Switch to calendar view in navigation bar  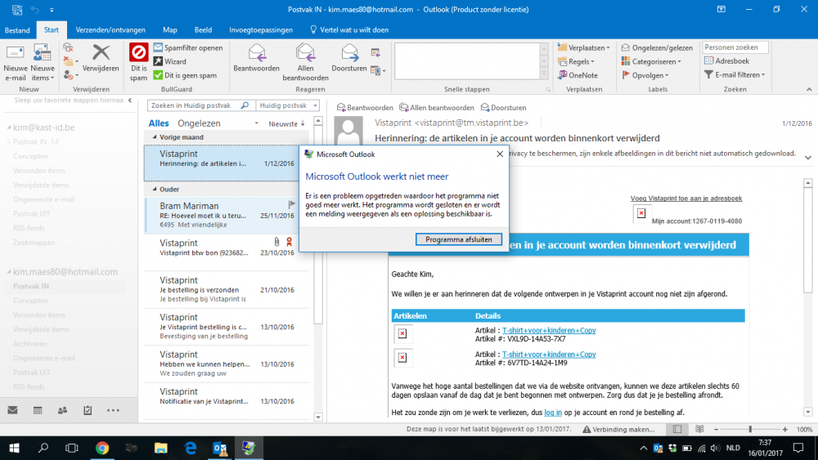[38, 410]
